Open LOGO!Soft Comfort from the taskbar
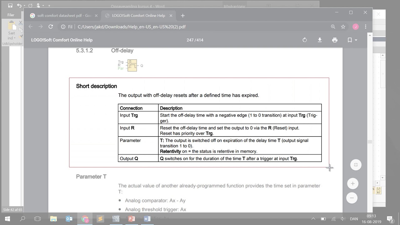The image size is (400, 225). 116,219
